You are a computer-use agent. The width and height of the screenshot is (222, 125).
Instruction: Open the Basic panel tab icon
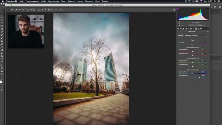pyautogui.click(x=178, y=28)
